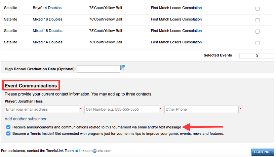Image resolution: width=276 pixels, height=157 pixels.
Task: Uncheck the Become a Tennis Insider option
Action: [x=8, y=133]
